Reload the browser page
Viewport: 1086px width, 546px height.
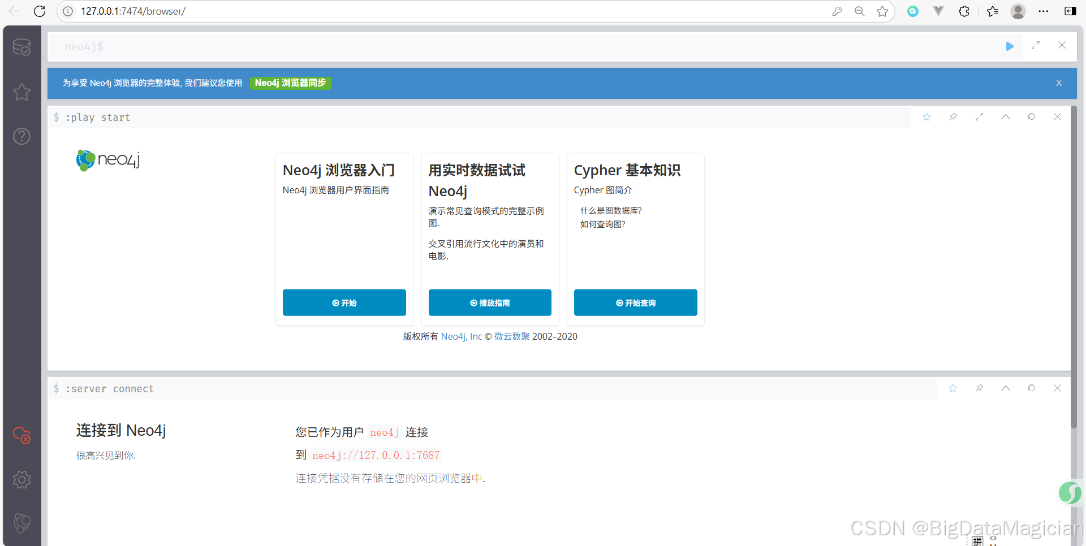[40, 11]
